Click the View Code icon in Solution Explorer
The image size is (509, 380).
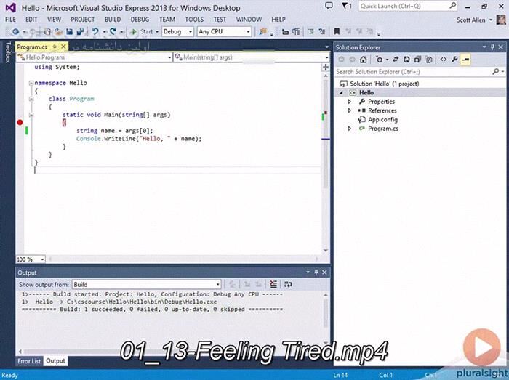point(443,60)
